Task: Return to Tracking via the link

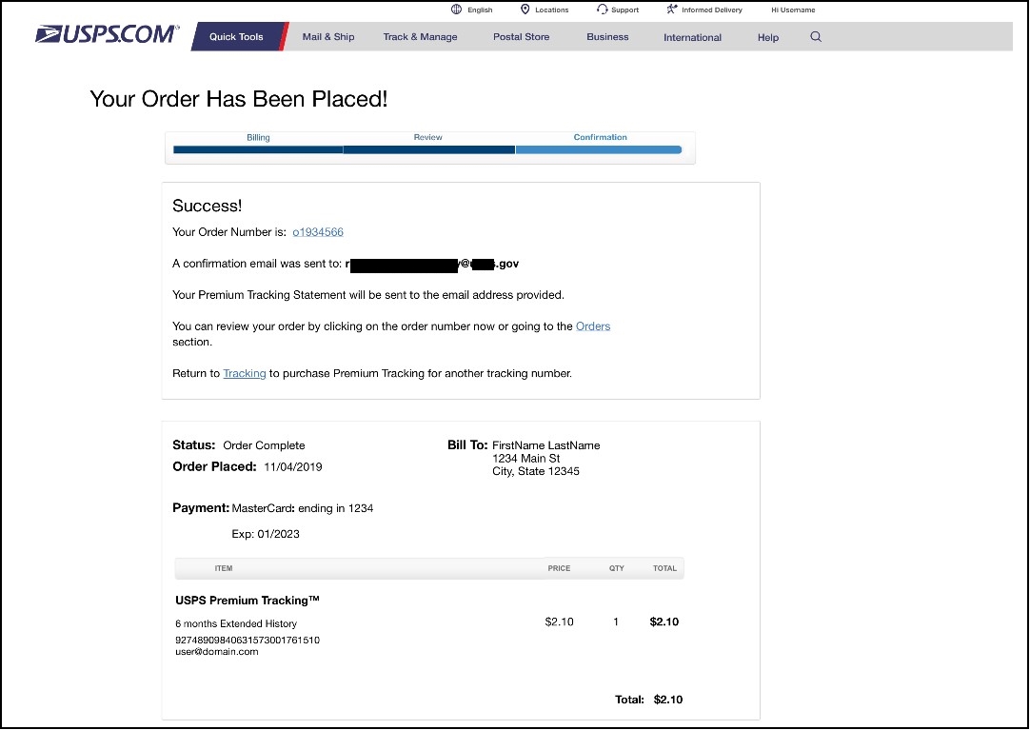Action: [x=245, y=373]
